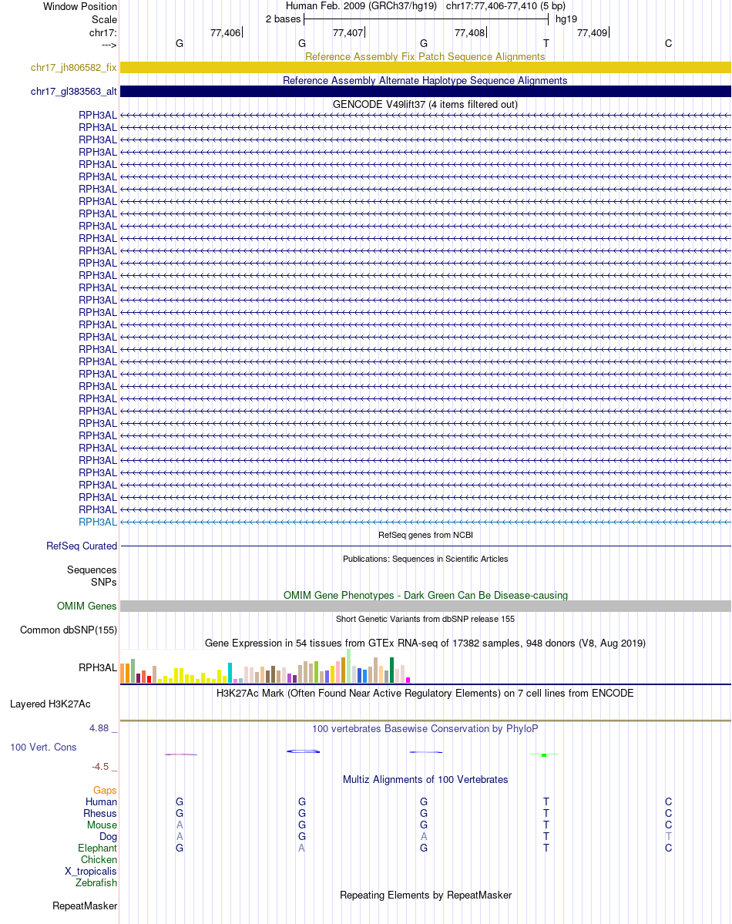Viewport: 732px width, 924px height.
Task: Click the Sequences track label
Action: [x=92, y=570]
